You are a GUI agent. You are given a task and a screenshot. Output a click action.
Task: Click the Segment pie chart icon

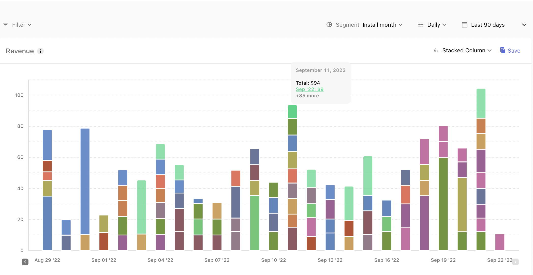(329, 25)
